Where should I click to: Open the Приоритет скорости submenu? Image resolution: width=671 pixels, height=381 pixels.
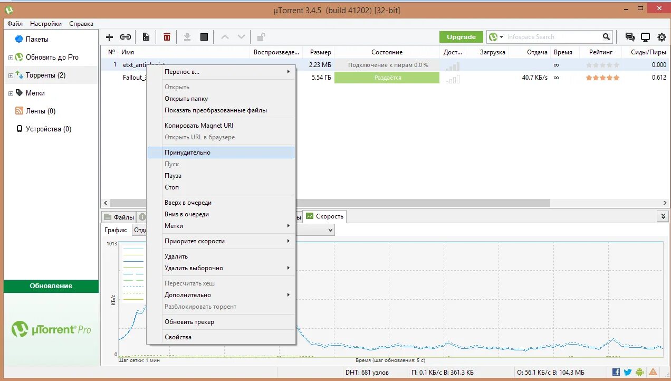click(221, 241)
